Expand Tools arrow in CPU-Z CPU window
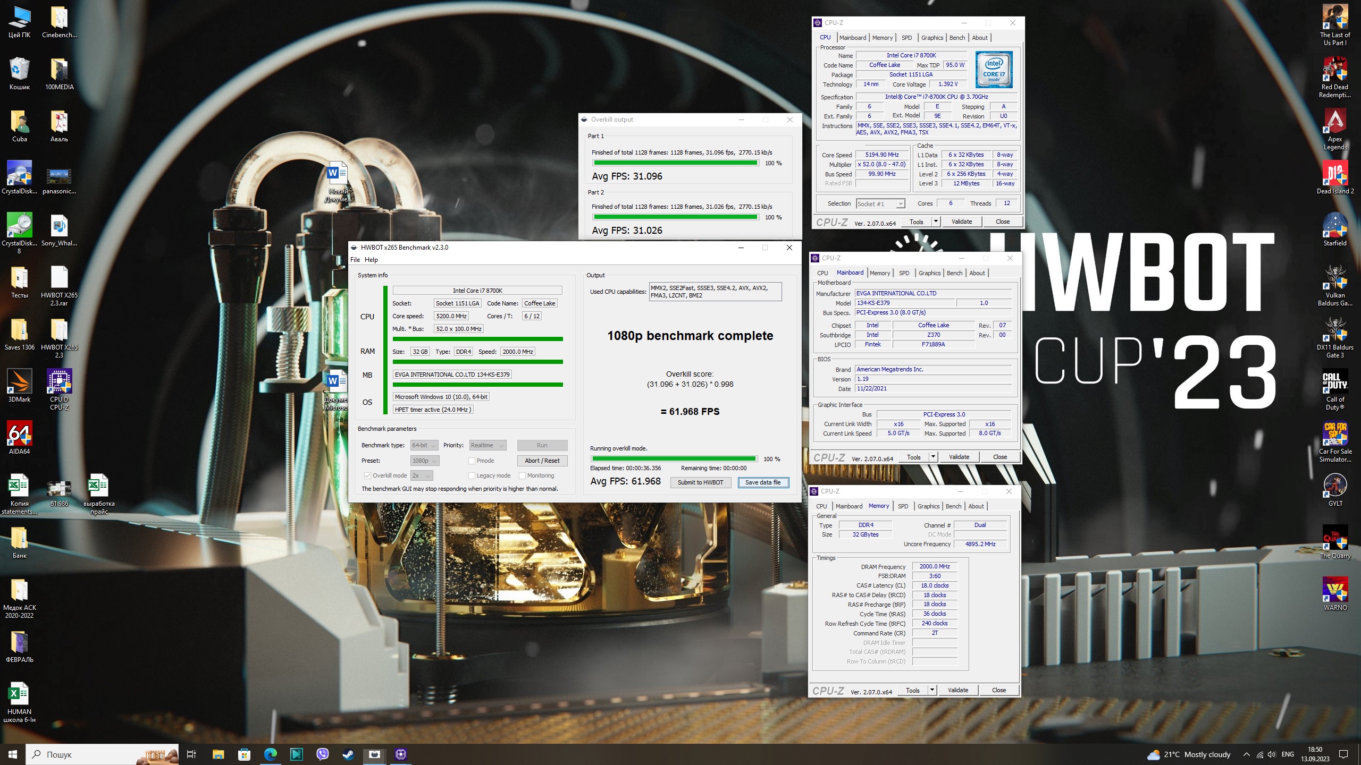This screenshot has height=765, width=1361. point(936,222)
